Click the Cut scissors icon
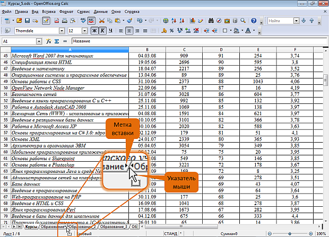This screenshot has height=237, width=329. [x=102, y=21]
